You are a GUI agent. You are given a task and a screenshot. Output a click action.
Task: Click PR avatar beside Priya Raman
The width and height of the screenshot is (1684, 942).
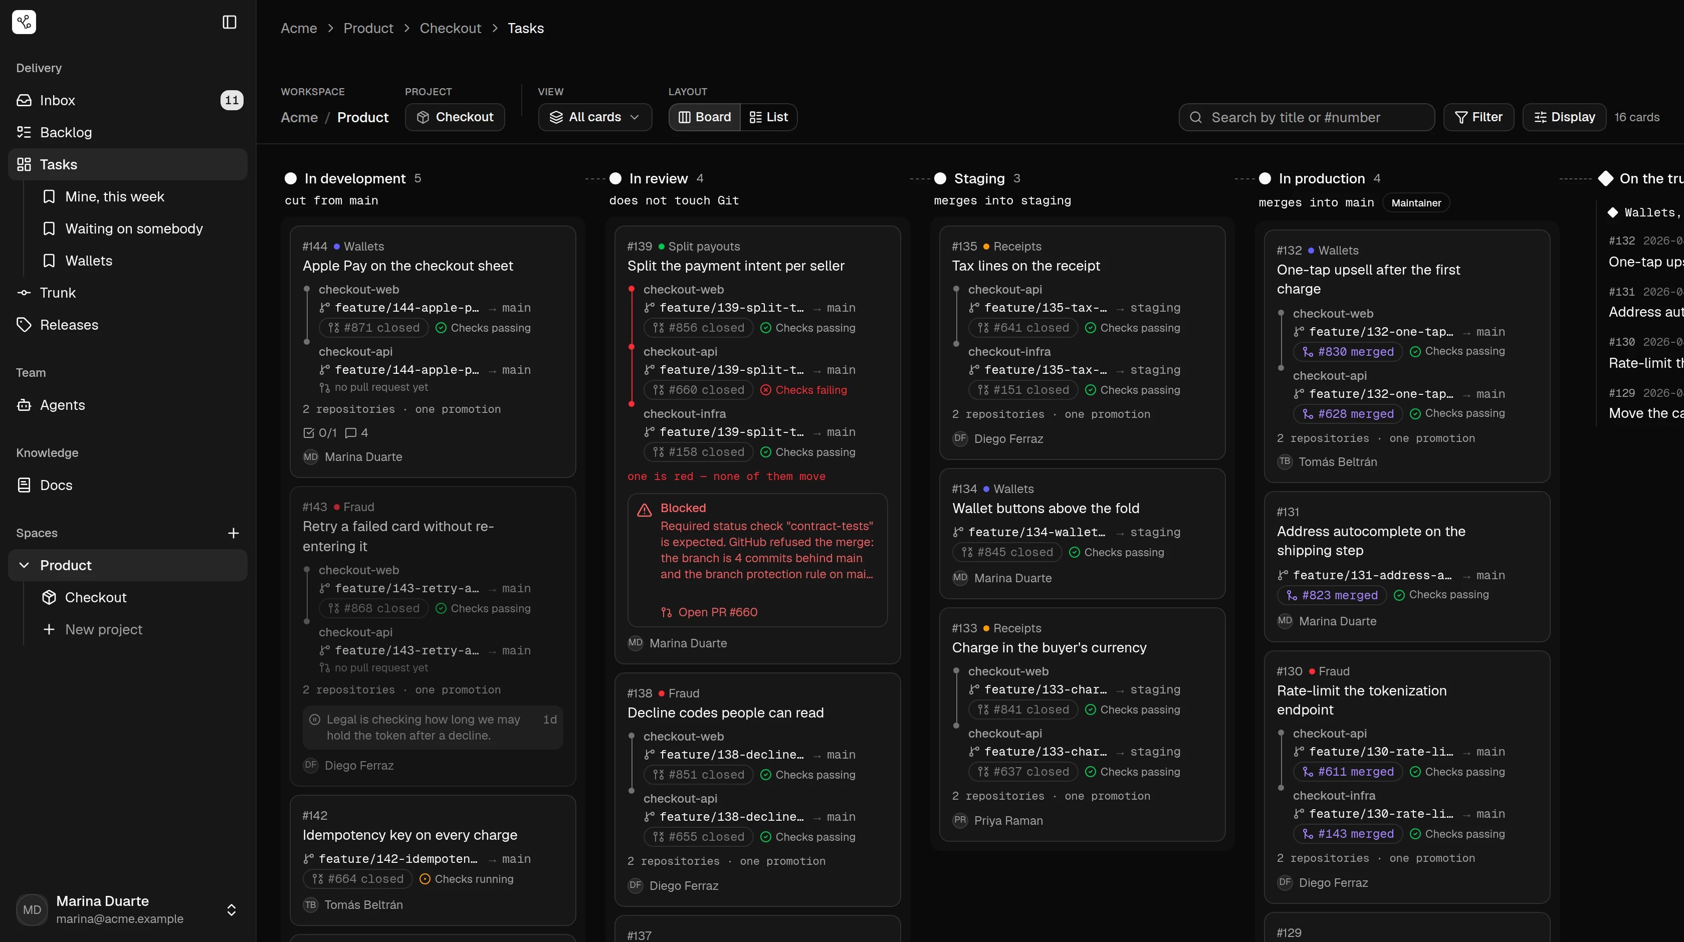(x=960, y=820)
